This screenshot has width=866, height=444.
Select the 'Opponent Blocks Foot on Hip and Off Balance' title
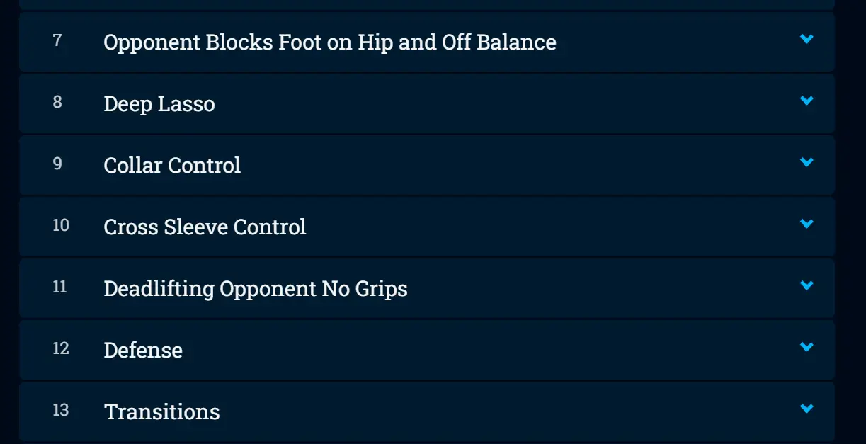click(329, 42)
